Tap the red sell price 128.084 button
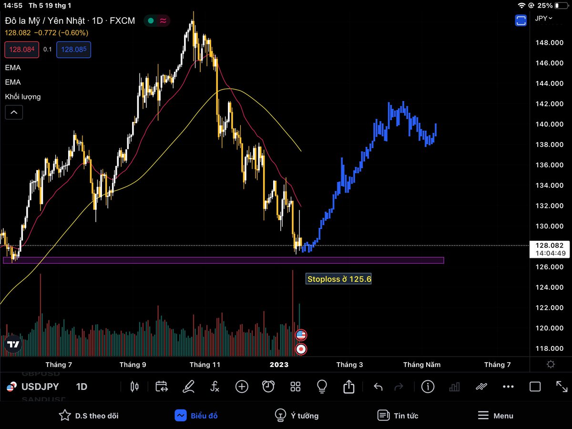This screenshot has width=572, height=429. click(22, 50)
